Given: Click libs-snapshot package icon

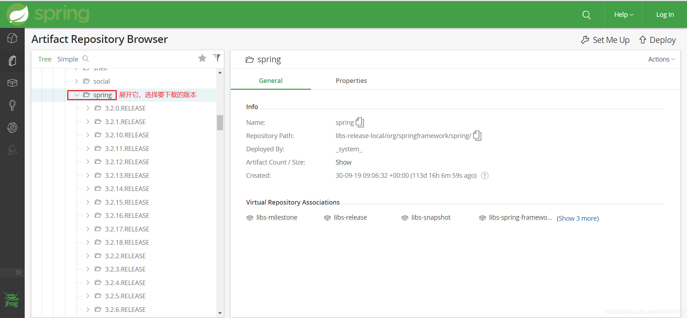Looking at the screenshot, I should click(x=405, y=218).
